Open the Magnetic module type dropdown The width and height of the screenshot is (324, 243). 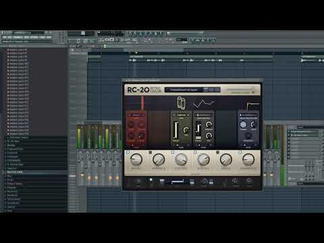click(248, 115)
